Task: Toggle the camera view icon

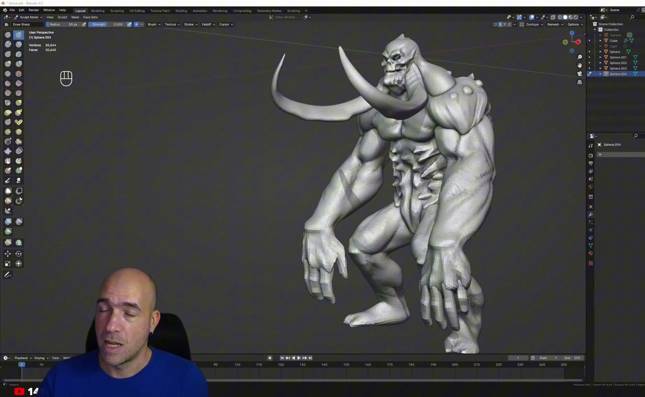Action: tap(580, 74)
